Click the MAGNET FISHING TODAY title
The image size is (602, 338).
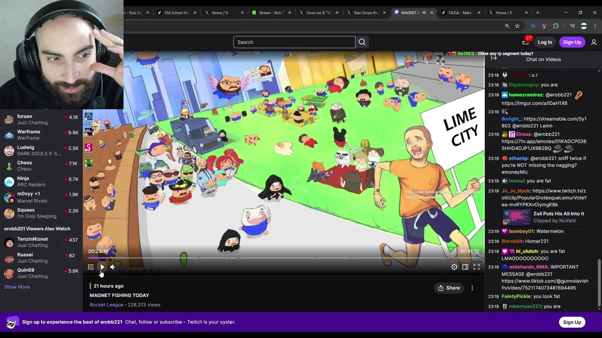[x=119, y=295]
